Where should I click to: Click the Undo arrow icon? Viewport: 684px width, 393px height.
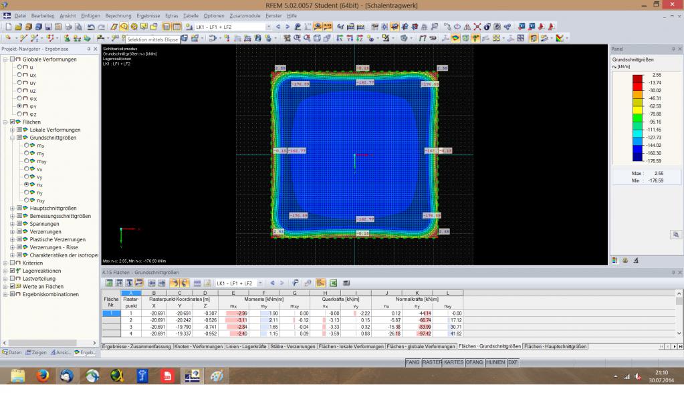coord(91,27)
